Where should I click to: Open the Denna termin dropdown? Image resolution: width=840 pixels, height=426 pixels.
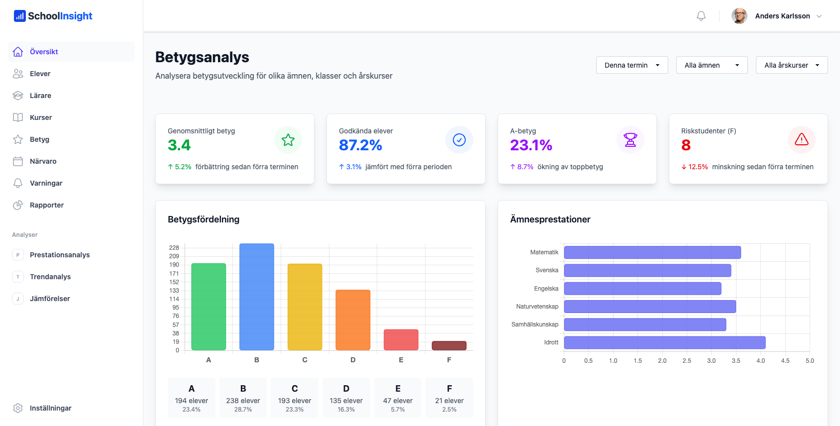(x=631, y=65)
